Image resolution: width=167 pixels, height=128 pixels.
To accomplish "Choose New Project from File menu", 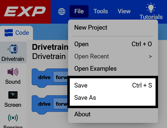I will point(113,28).
